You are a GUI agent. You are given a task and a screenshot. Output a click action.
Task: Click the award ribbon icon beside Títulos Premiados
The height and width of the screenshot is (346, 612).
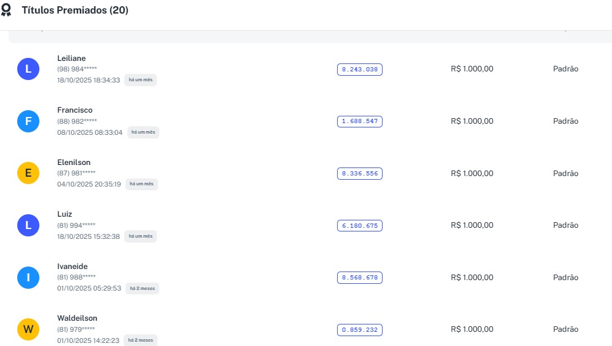click(6, 10)
